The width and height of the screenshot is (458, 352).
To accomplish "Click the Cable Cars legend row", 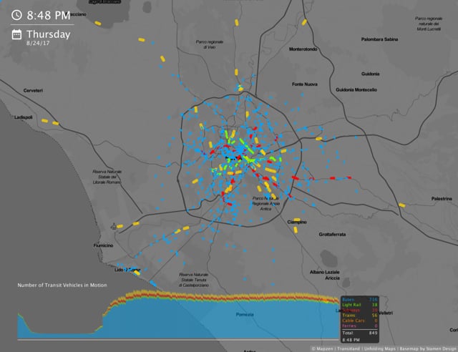I will (x=360, y=321).
